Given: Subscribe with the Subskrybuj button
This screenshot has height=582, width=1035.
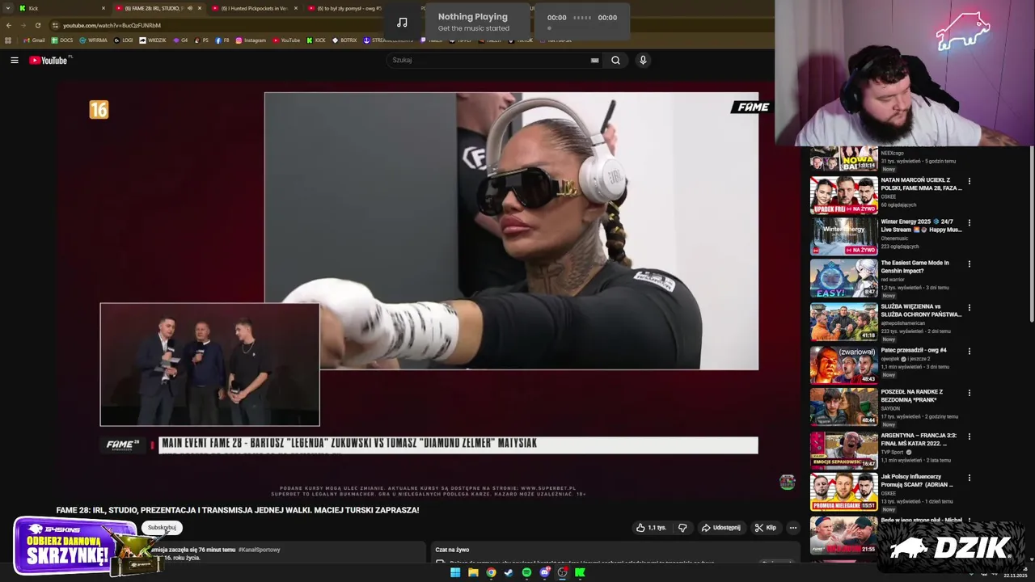Looking at the screenshot, I should [x=162, y=527].
